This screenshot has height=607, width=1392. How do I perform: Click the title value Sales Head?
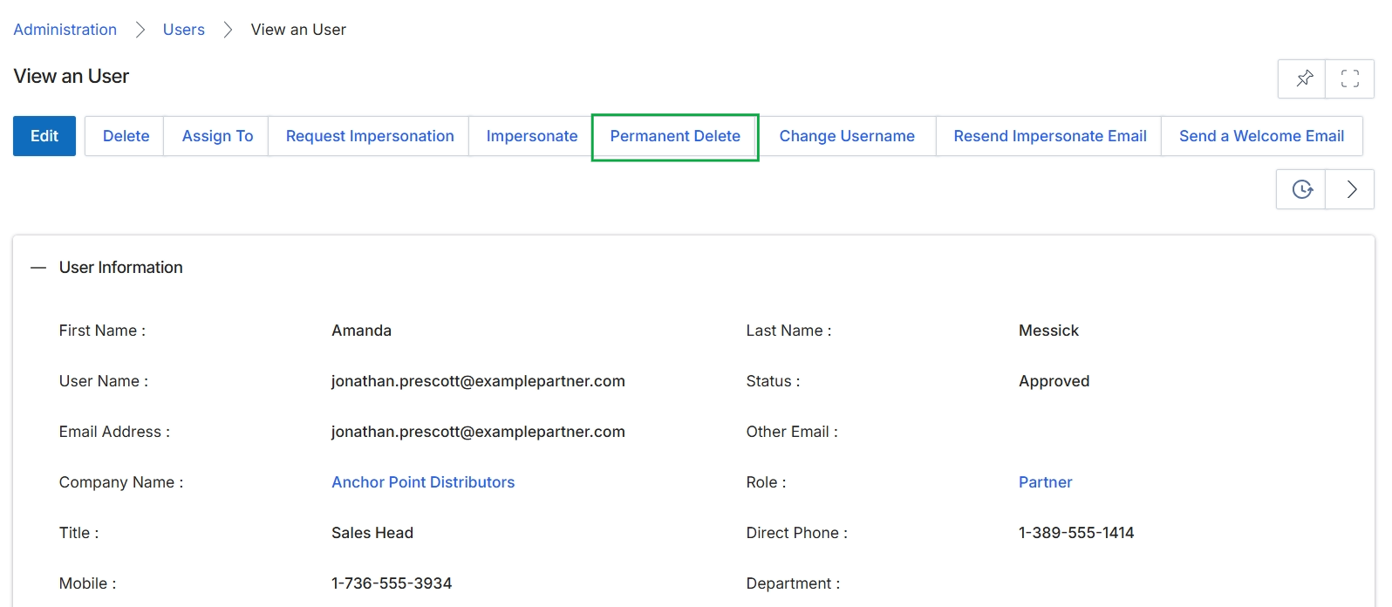[x=372, y=533]
